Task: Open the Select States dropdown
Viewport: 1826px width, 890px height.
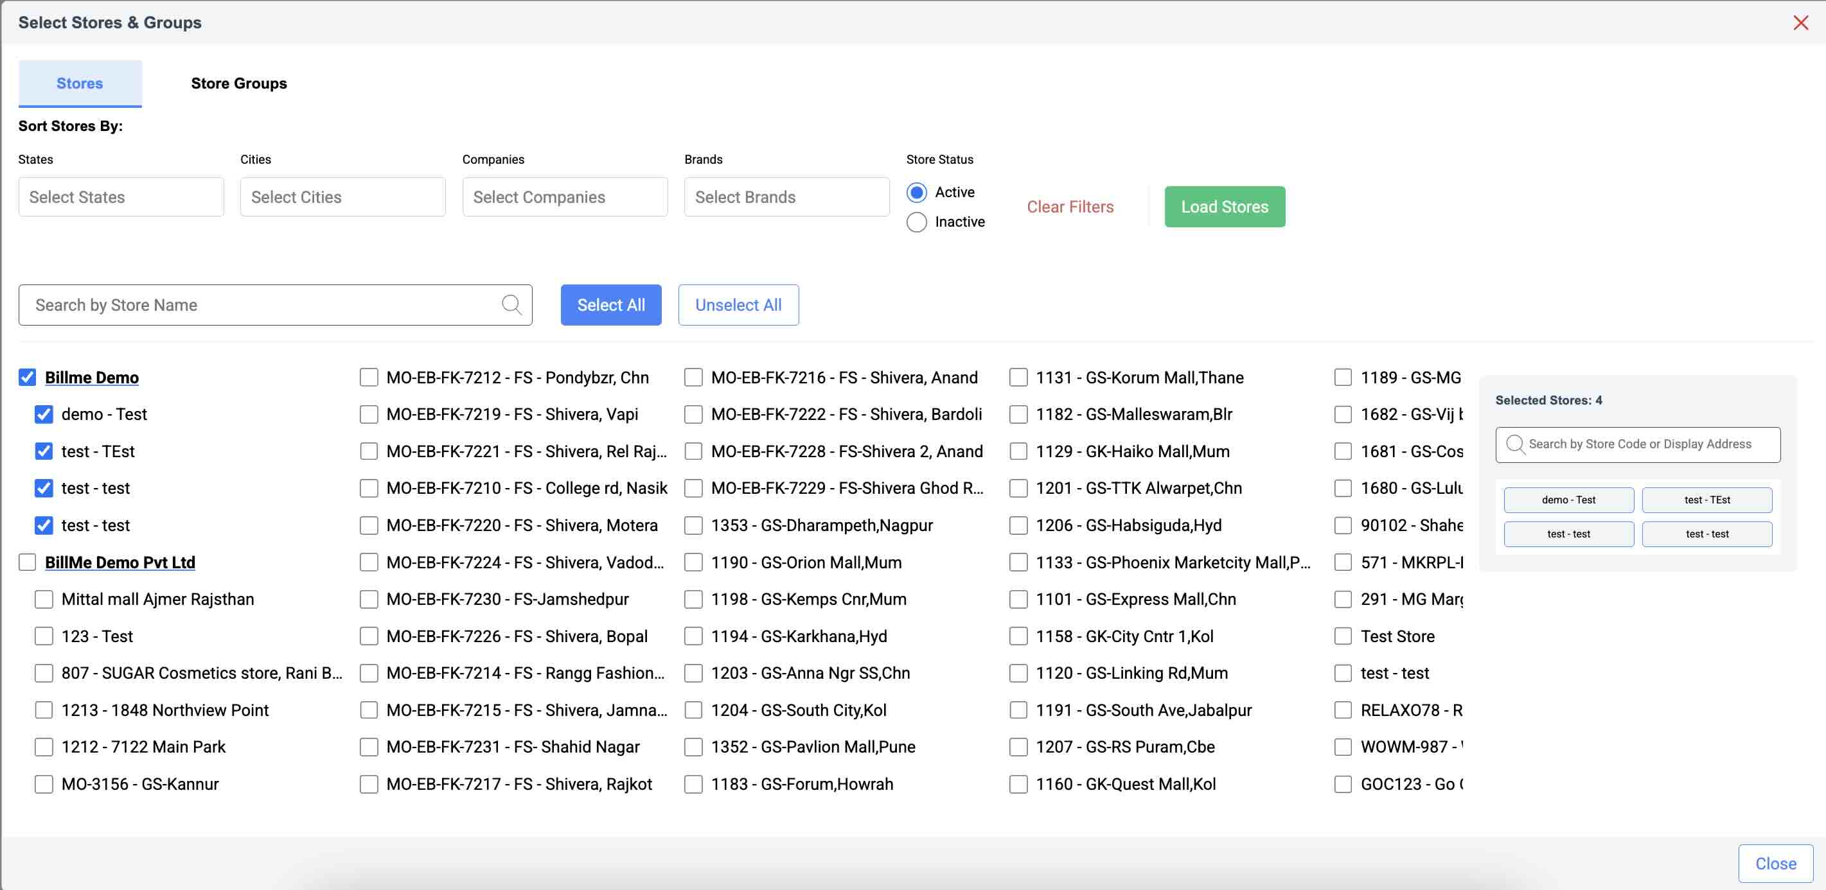Action: (x=121, y=197)
